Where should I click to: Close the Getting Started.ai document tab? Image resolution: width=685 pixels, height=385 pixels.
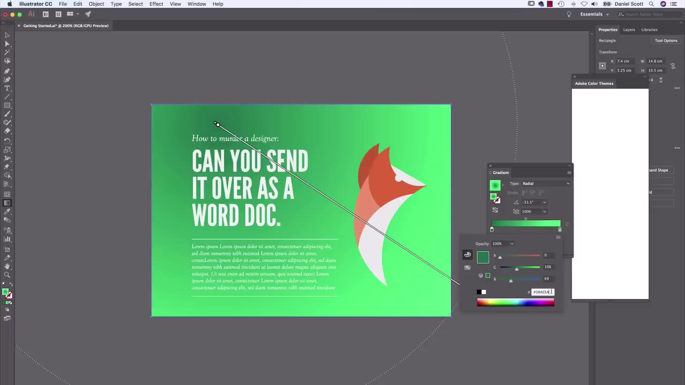[19, 26]
